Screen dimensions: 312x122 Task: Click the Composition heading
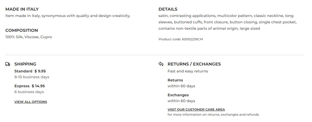[22, 31]
